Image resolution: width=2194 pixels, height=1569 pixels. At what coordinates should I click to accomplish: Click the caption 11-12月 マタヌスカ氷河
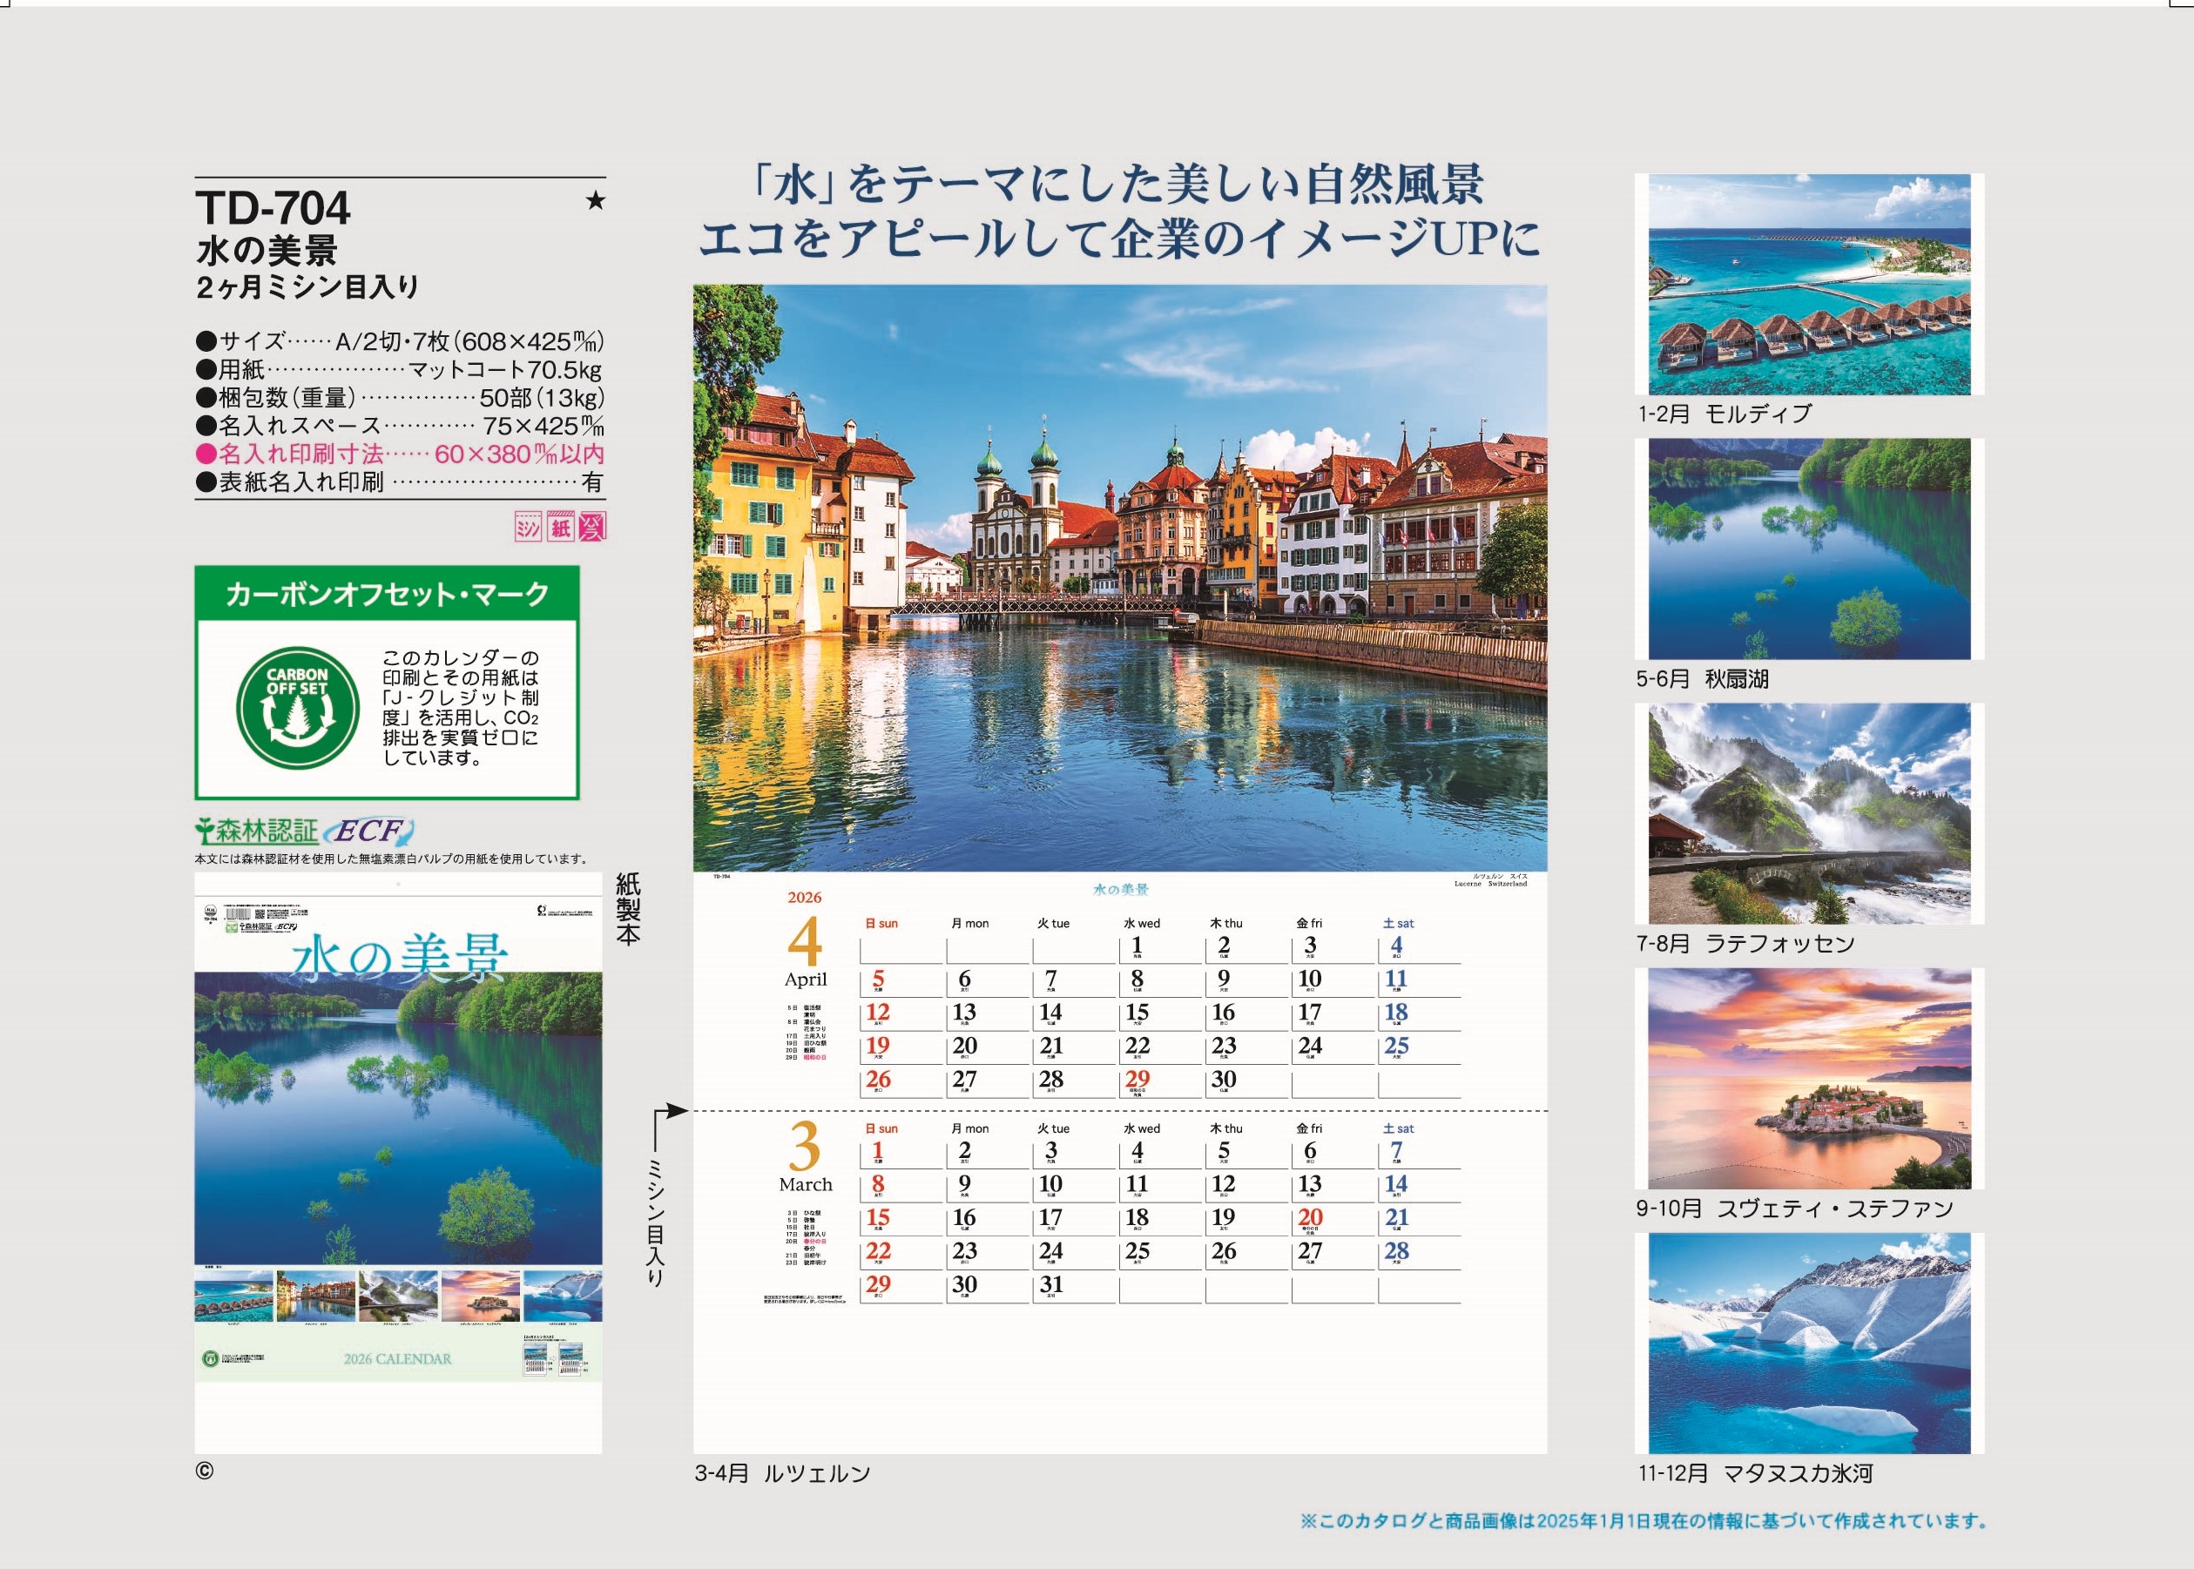point(1755,1473)
